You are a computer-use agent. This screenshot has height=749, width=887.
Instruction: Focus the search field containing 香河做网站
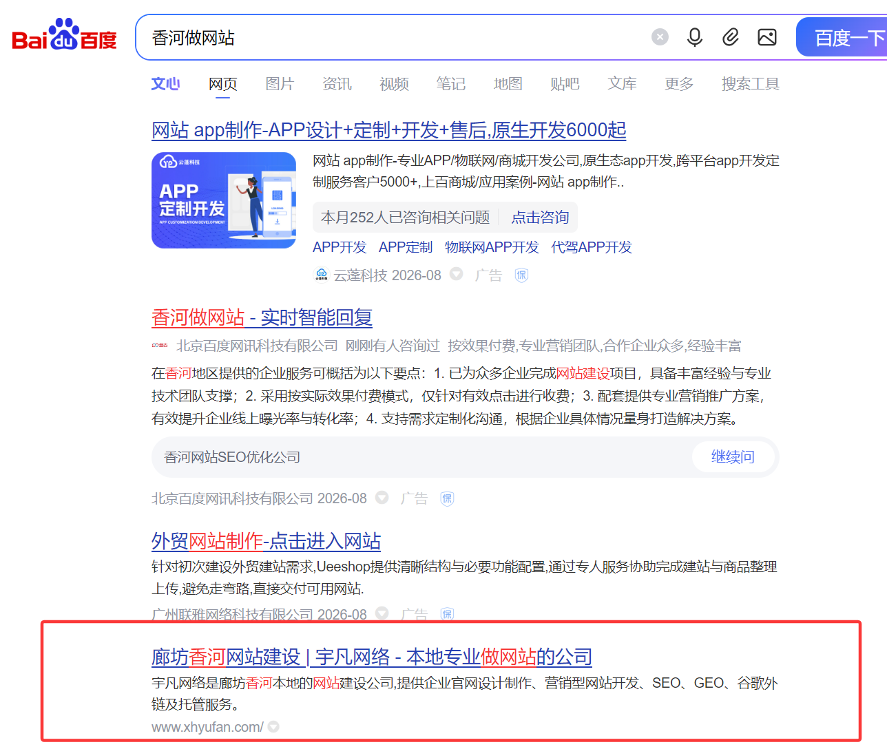(x=393, y=37)
